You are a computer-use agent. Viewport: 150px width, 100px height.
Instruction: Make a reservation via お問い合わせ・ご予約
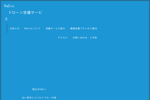pos(85,38)
